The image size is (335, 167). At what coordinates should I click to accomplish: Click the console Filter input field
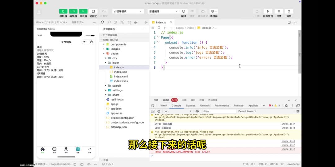point(219,111)
